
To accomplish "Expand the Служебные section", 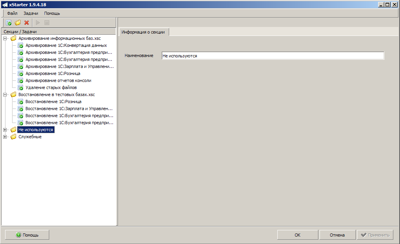I will 5,137.
